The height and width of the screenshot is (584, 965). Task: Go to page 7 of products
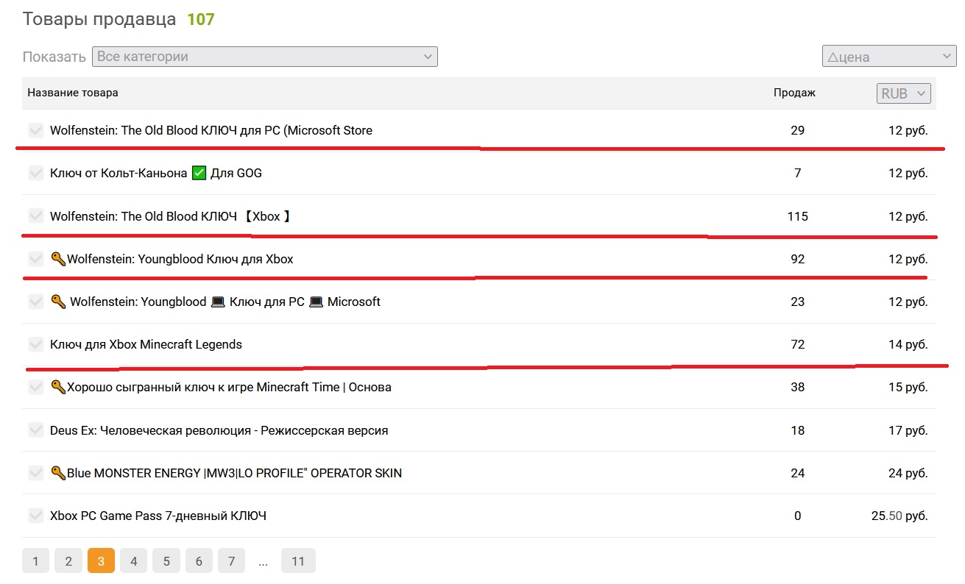[x=231, y=561]
